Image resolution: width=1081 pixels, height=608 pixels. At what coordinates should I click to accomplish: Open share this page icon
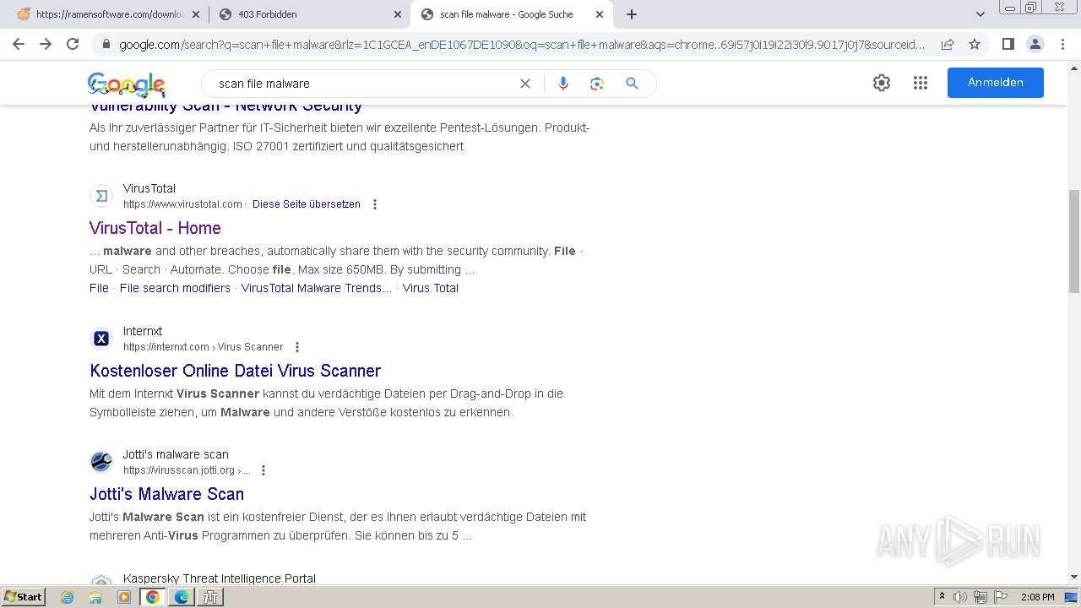click(948, 44)
